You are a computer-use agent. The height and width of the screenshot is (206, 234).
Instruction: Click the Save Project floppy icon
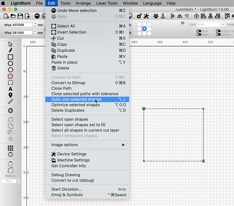[x=20, y=16]
